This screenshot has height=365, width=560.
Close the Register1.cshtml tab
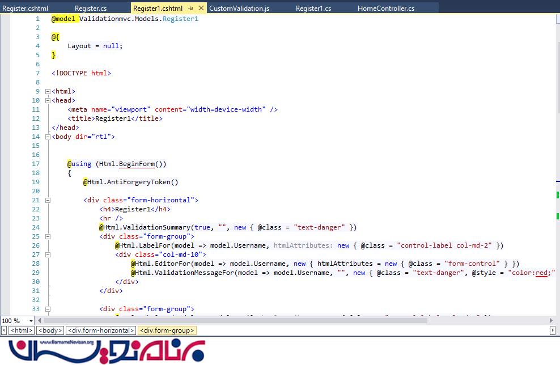coord(201,9)
